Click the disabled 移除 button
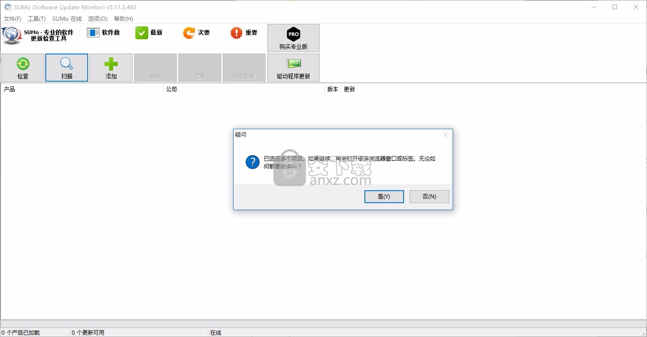Screen dimensions: 647x337 coord(155,68)
